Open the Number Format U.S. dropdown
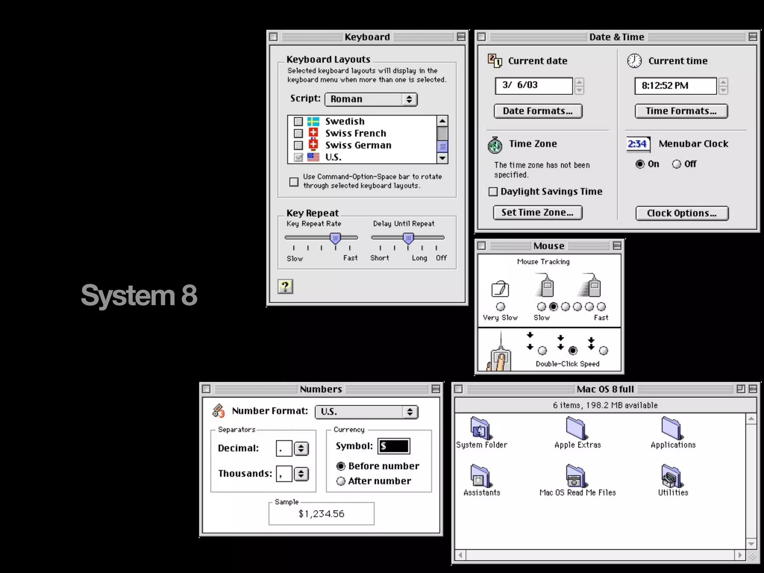764x573 pixels. 367,412
